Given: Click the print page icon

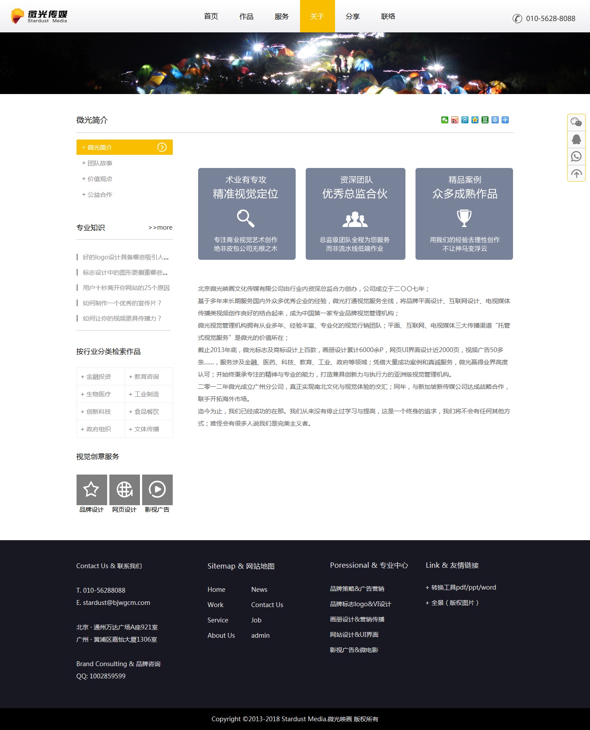Looking at the screenshot, I should click(495, 120).
